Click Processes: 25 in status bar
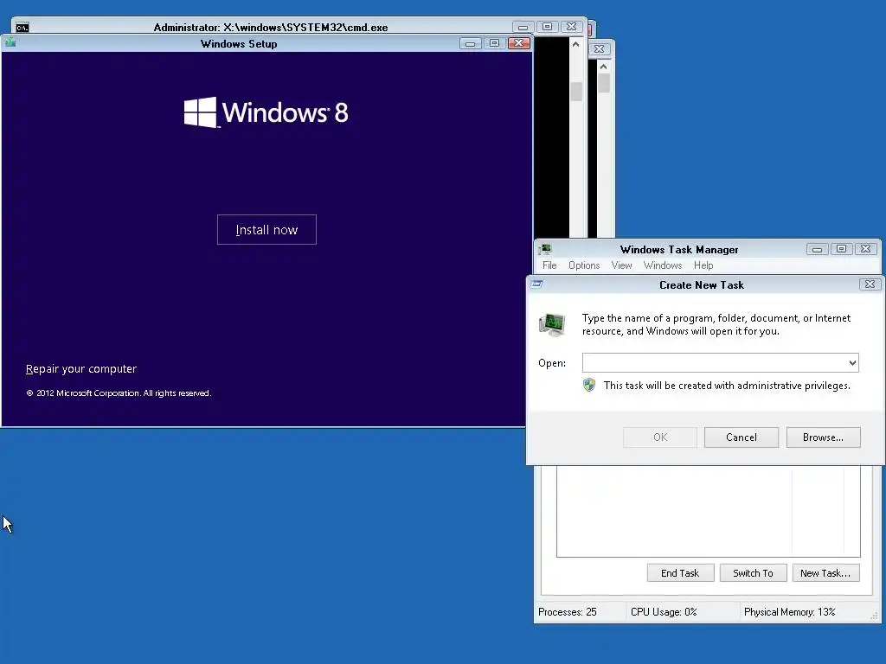The height and width of the screenshot is (664, 886). tap(568, 612)
